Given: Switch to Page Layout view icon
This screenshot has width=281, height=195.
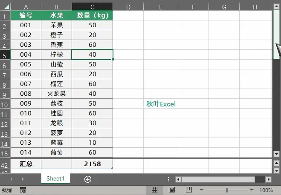Looking at the screenshot, I should [x=172, y=190].
